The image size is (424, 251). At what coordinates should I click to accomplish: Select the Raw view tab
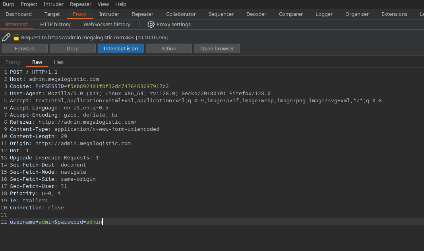point(37,62)
